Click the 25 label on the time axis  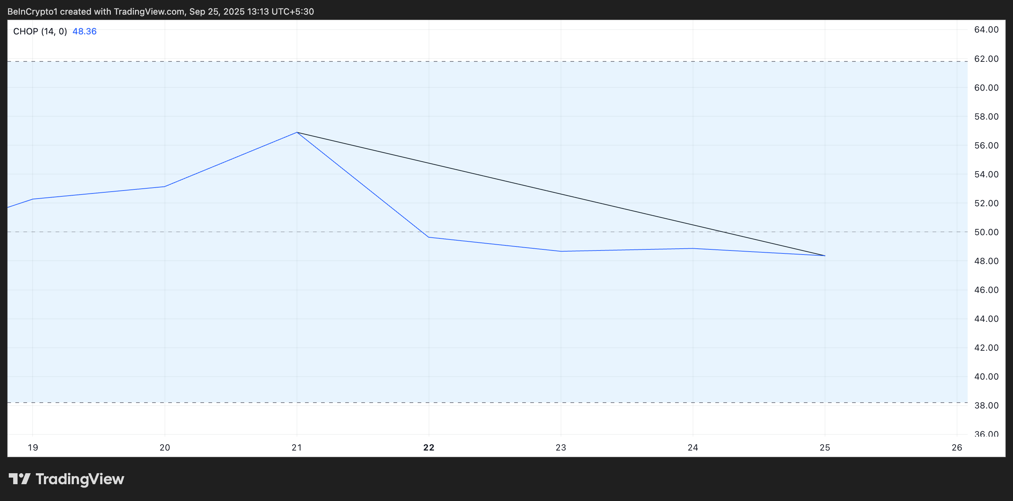pos(825,447)
